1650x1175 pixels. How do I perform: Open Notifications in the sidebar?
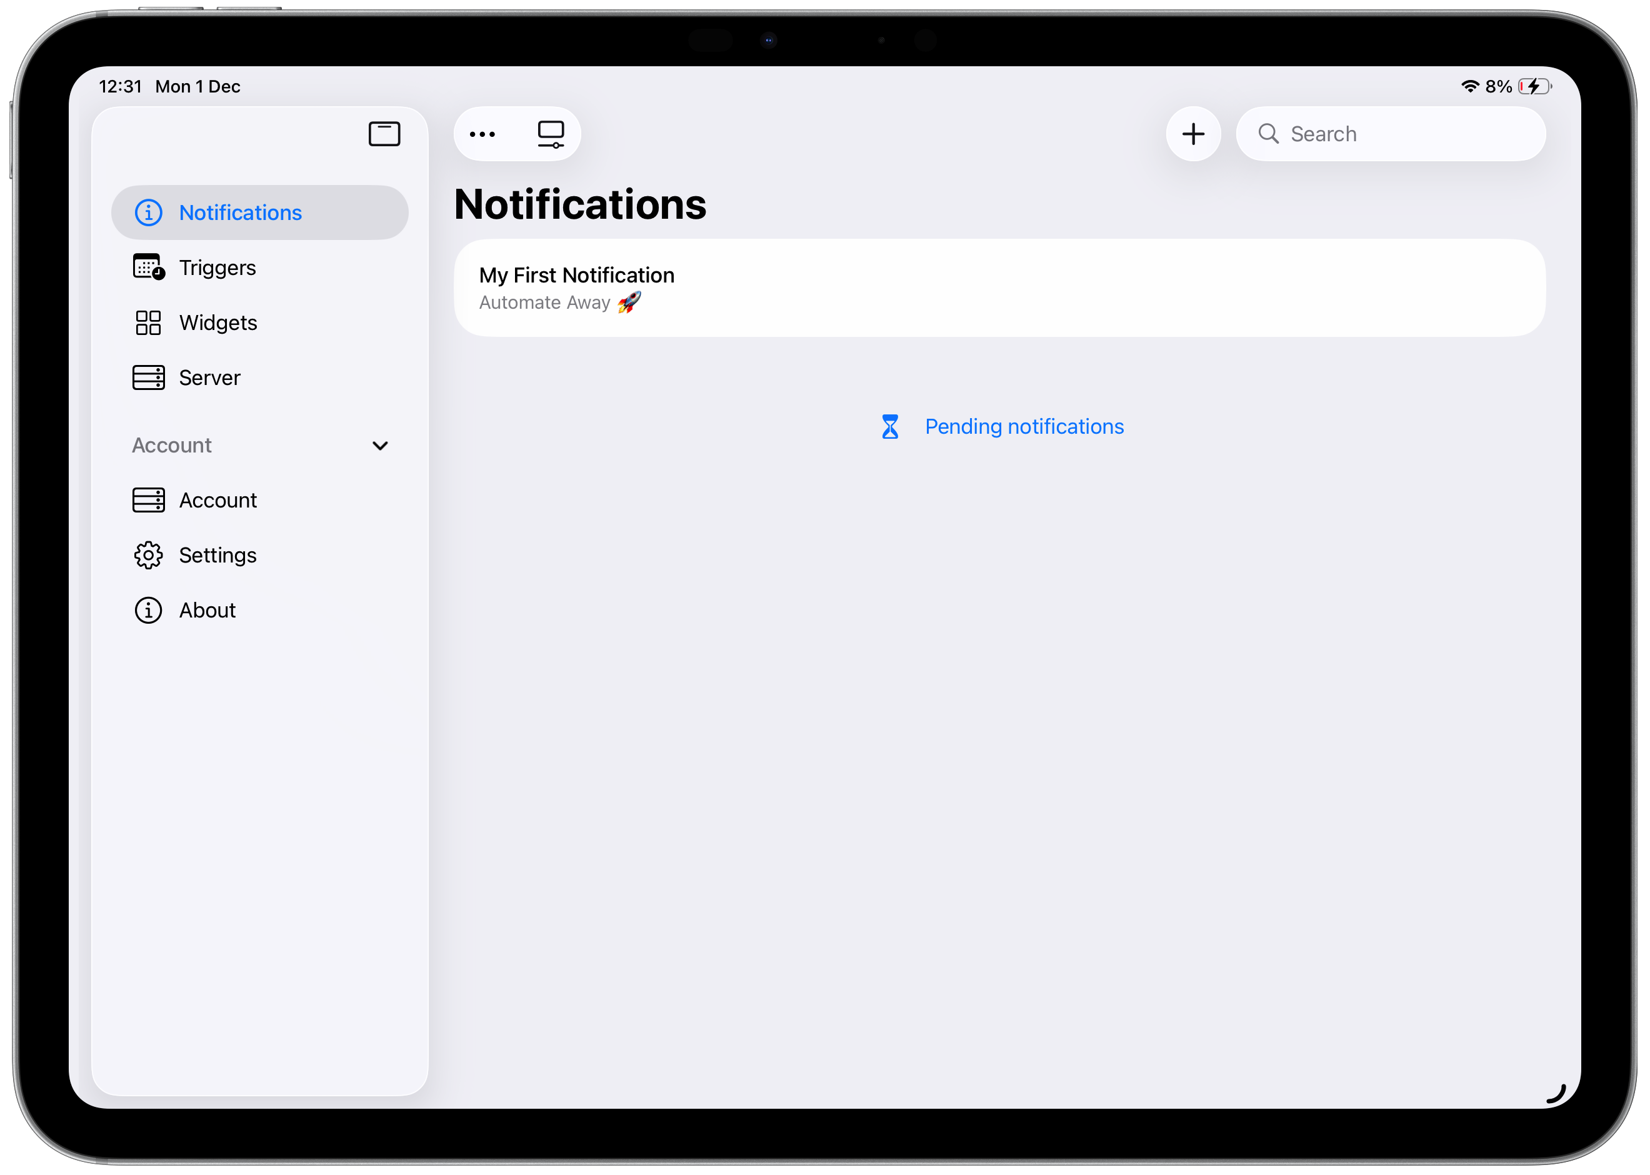click(x=260, y=212)
